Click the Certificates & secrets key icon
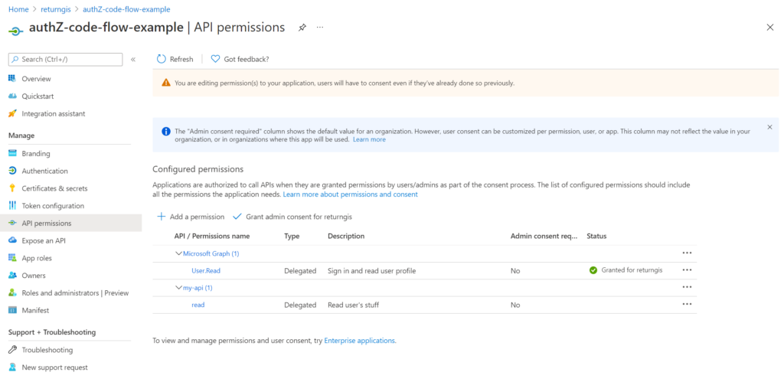784x392 pixels. pyautogui.click(x=12, y=188)
